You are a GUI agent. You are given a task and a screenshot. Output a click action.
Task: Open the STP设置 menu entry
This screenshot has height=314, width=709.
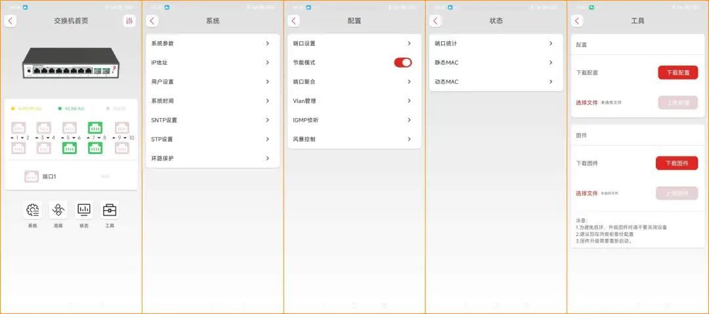click(213, 139)
